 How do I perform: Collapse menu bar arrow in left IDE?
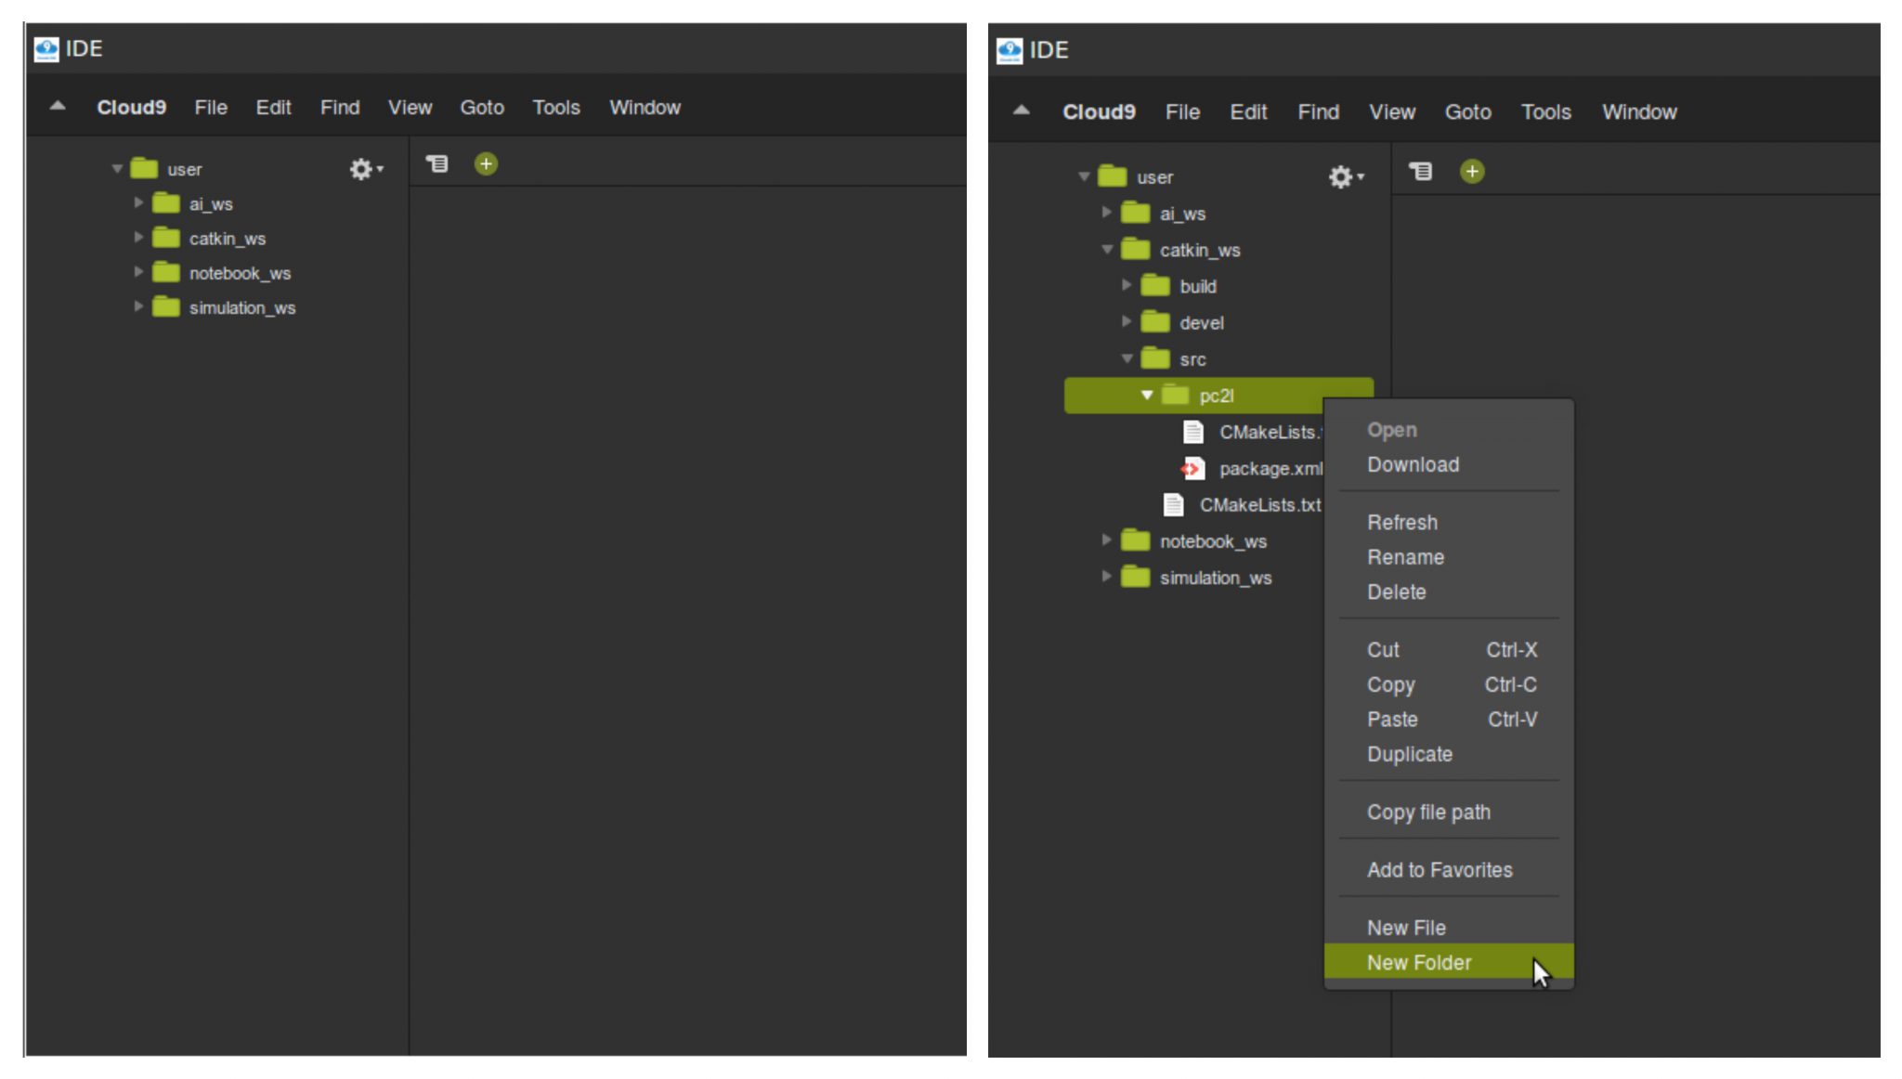58,107
